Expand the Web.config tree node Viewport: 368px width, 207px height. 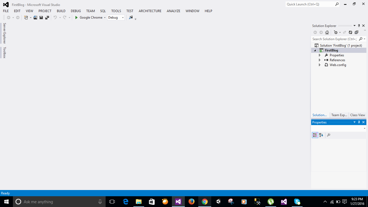pos(320,65)
